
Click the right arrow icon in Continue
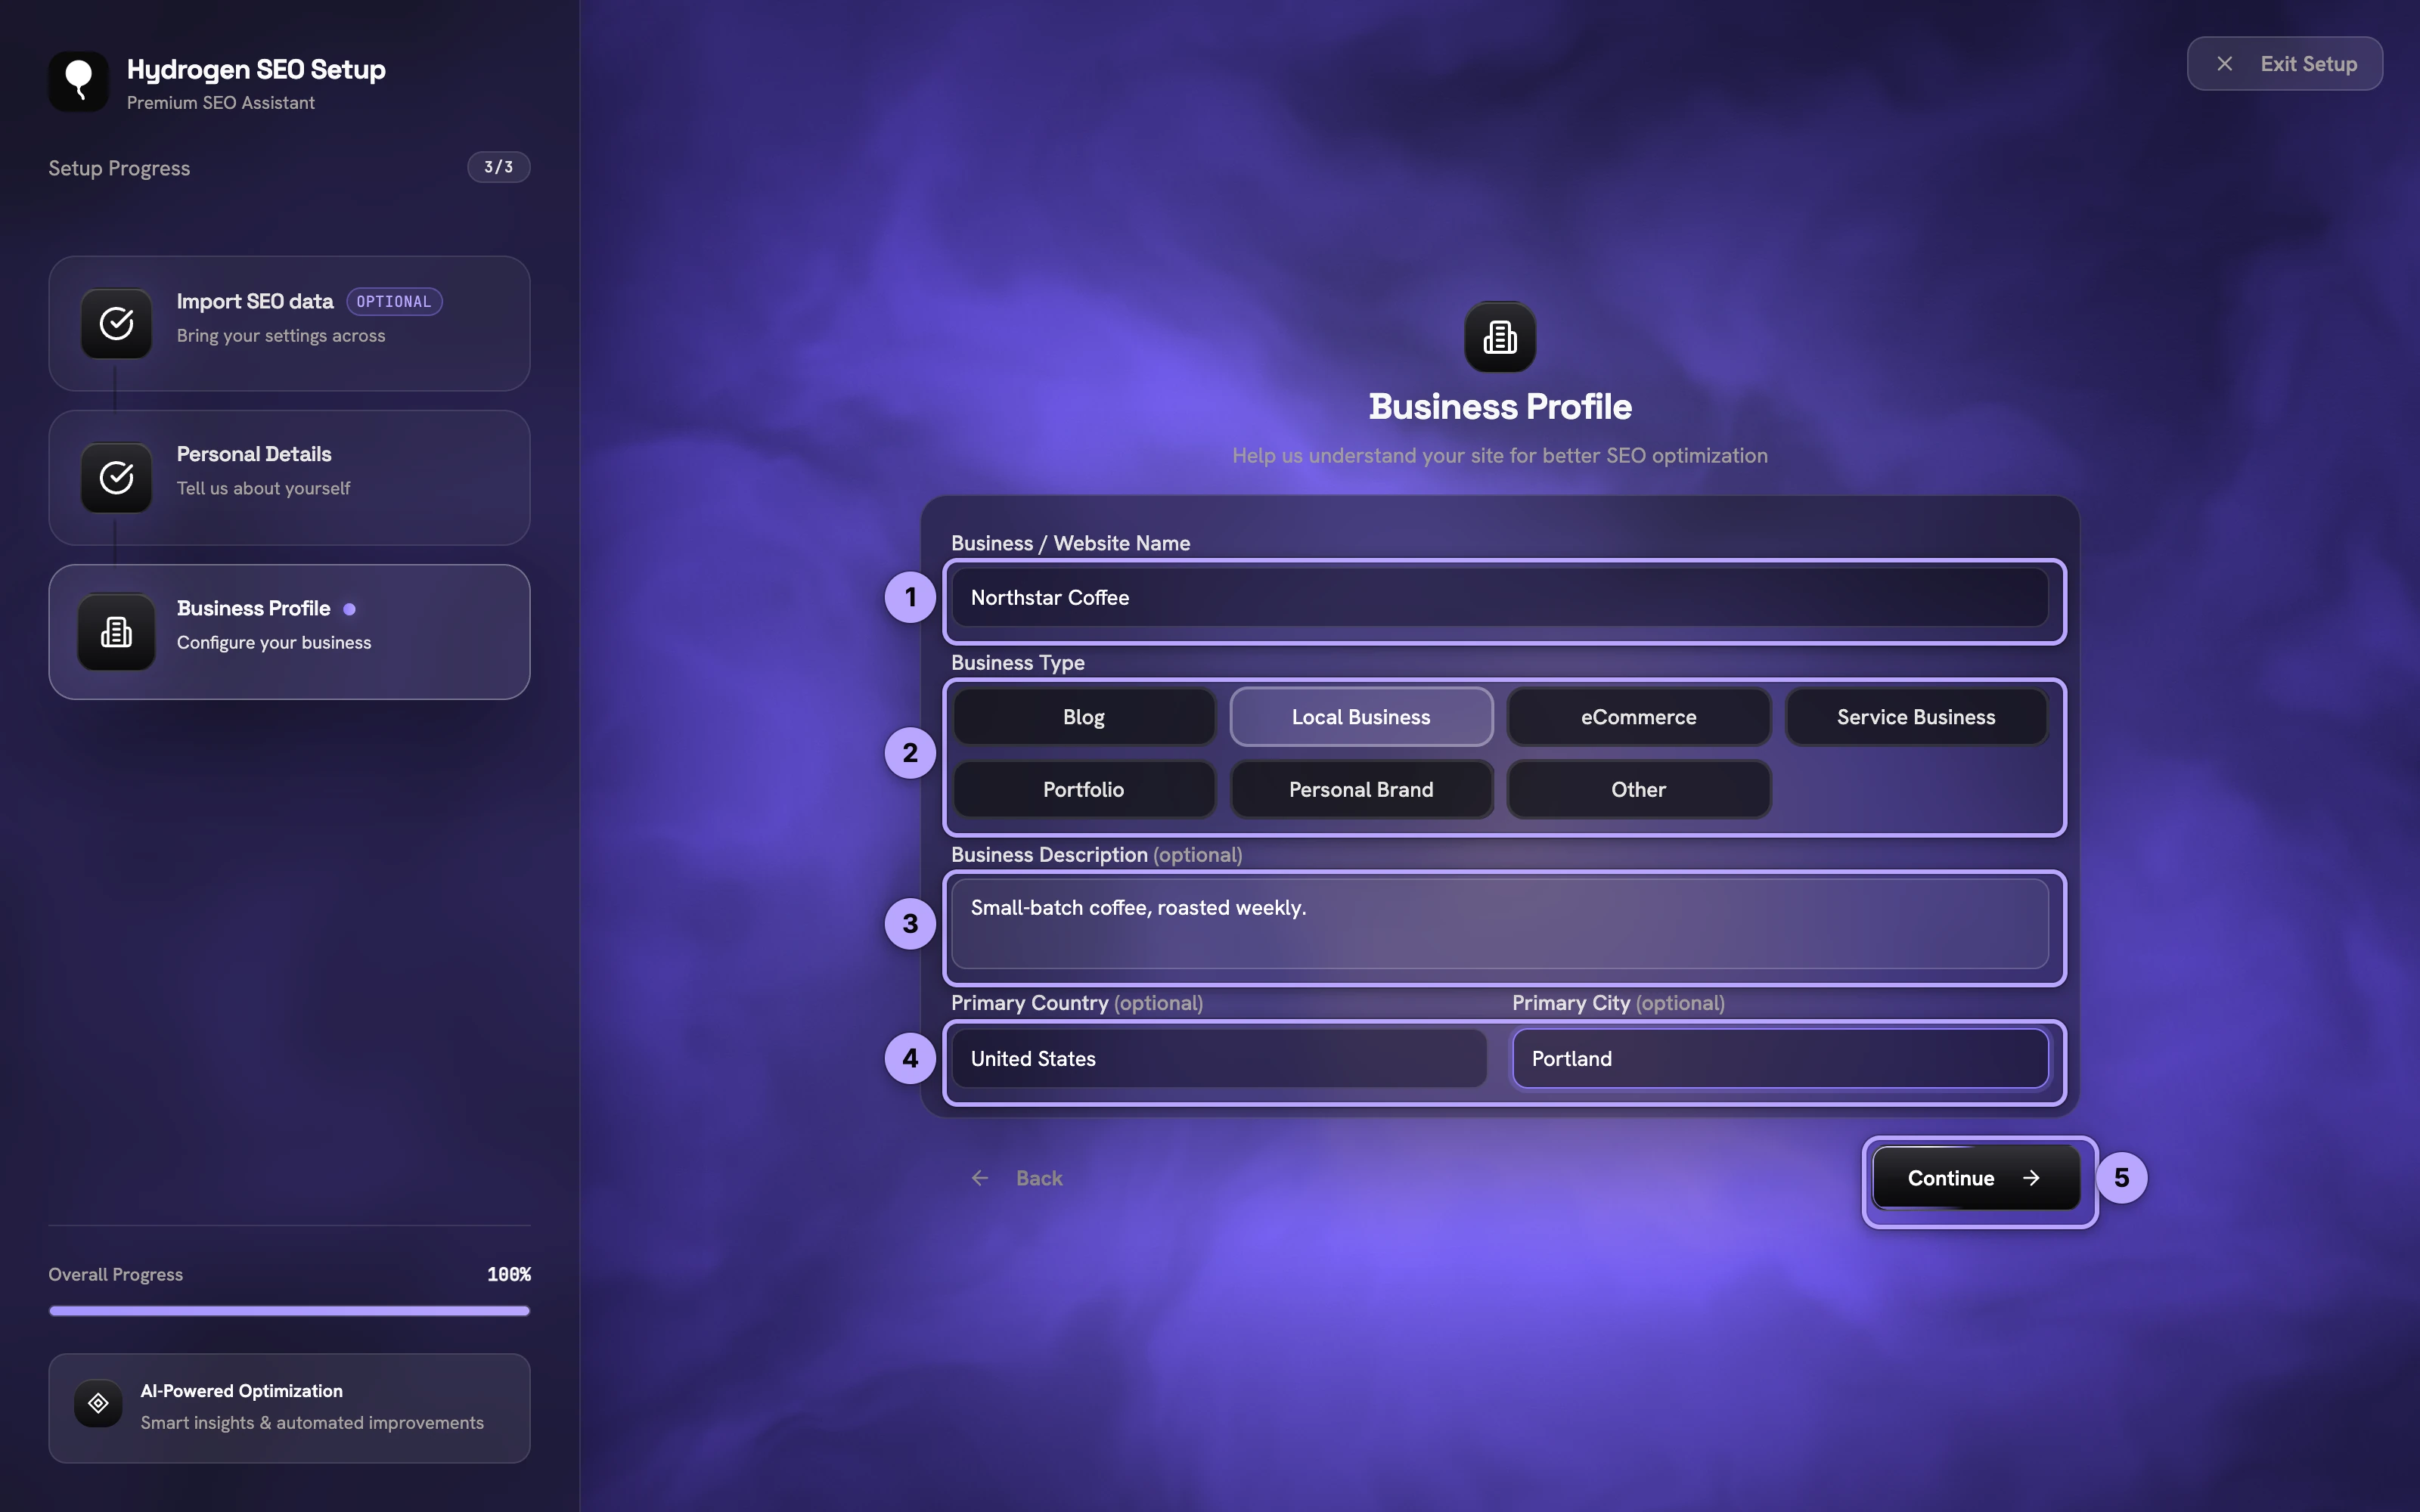(2031, 1178)
